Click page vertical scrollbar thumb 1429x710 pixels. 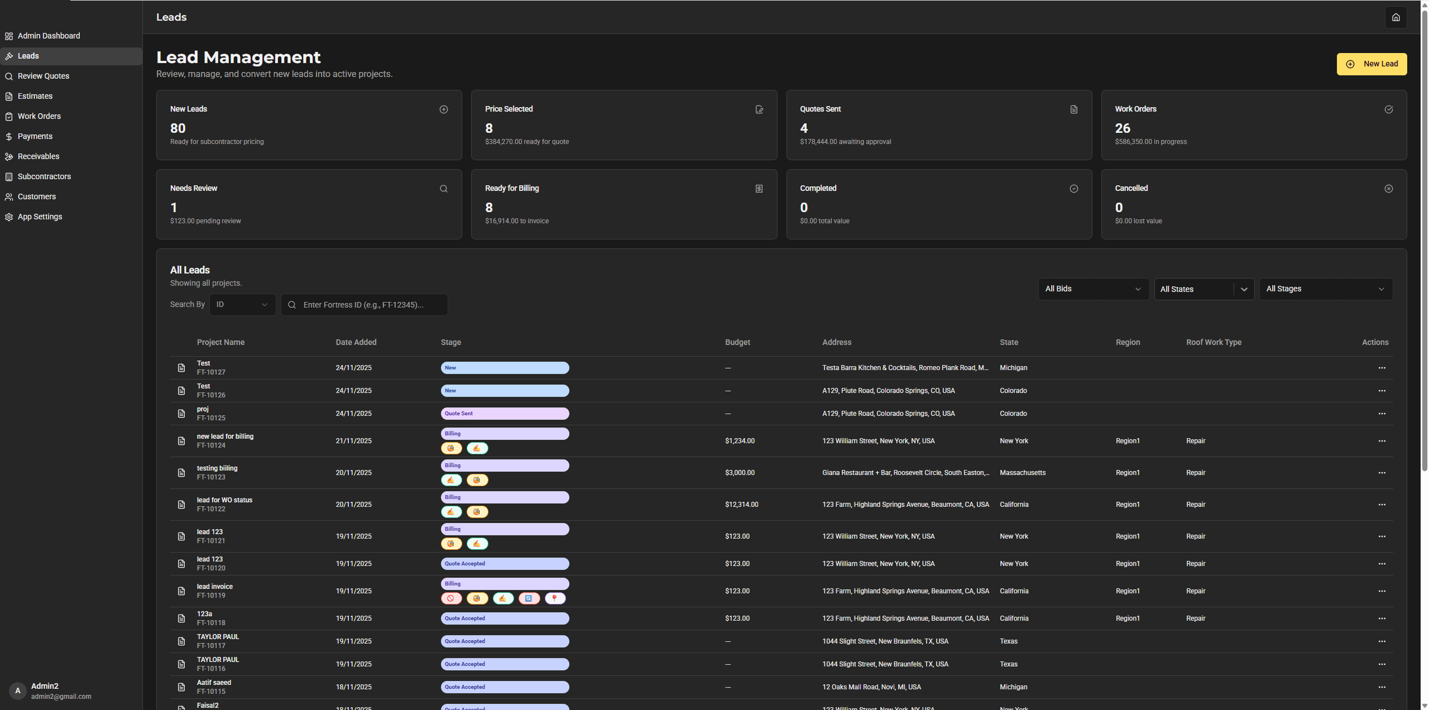[x=1424, y=240]
